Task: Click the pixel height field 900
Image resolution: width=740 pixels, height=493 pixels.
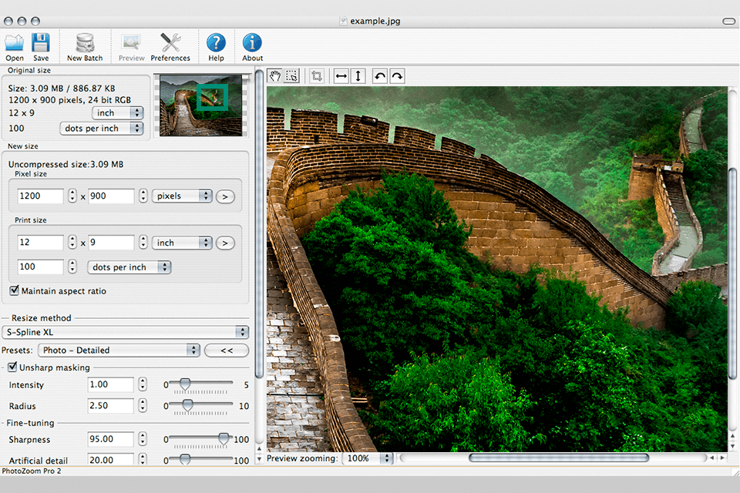Action: pyautogui.click(x=111, y=196)
